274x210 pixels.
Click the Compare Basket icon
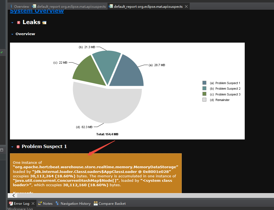[x=96, y=203]
